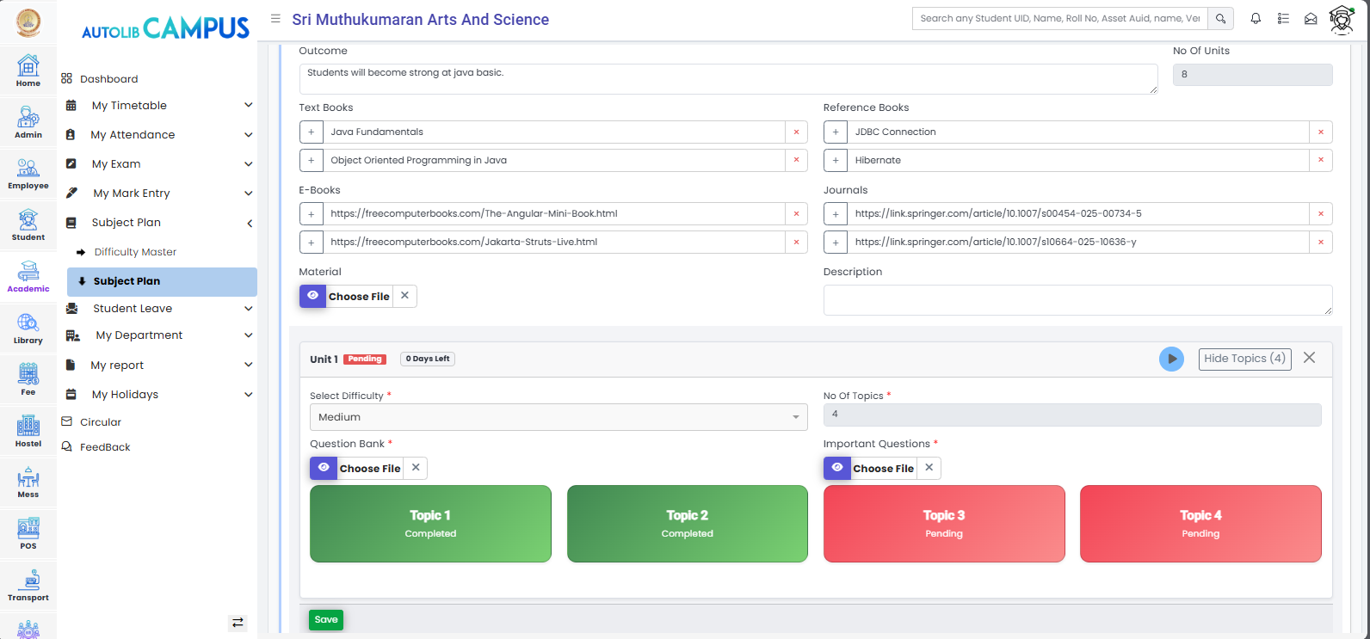View Important Questions file with eye icon
Screen dimensions: 1370x639
pos(836,468)
